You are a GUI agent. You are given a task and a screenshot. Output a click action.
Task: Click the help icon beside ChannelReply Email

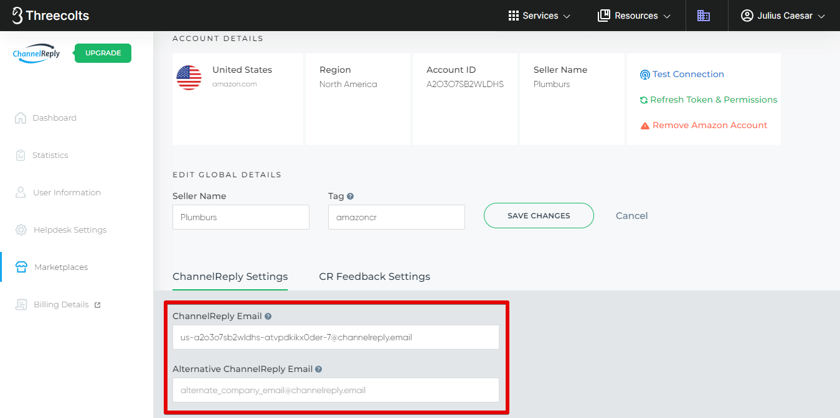[x=268, y=316]
